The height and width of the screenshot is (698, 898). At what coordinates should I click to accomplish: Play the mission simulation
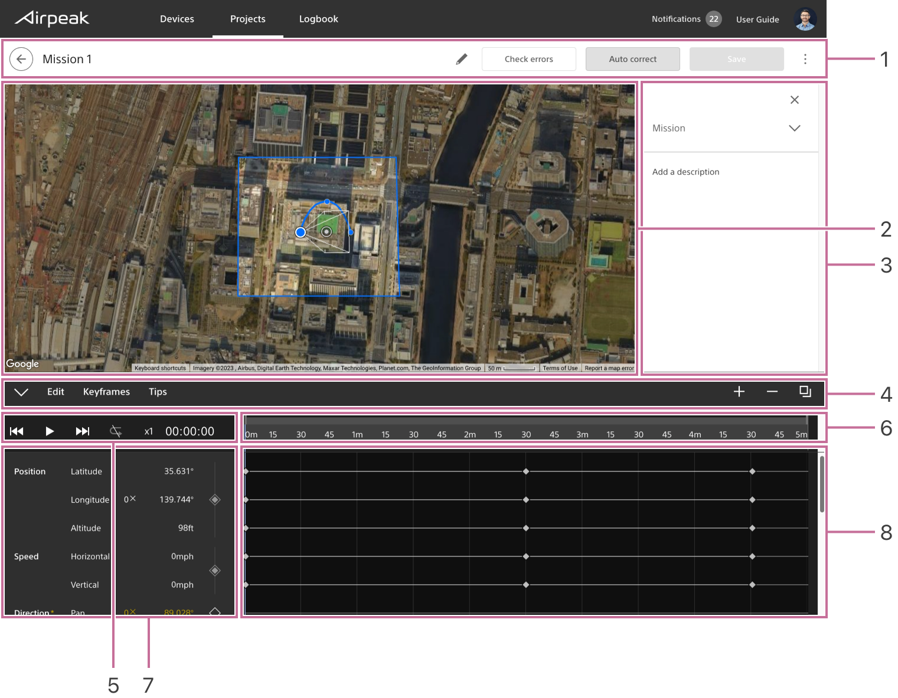50,431
